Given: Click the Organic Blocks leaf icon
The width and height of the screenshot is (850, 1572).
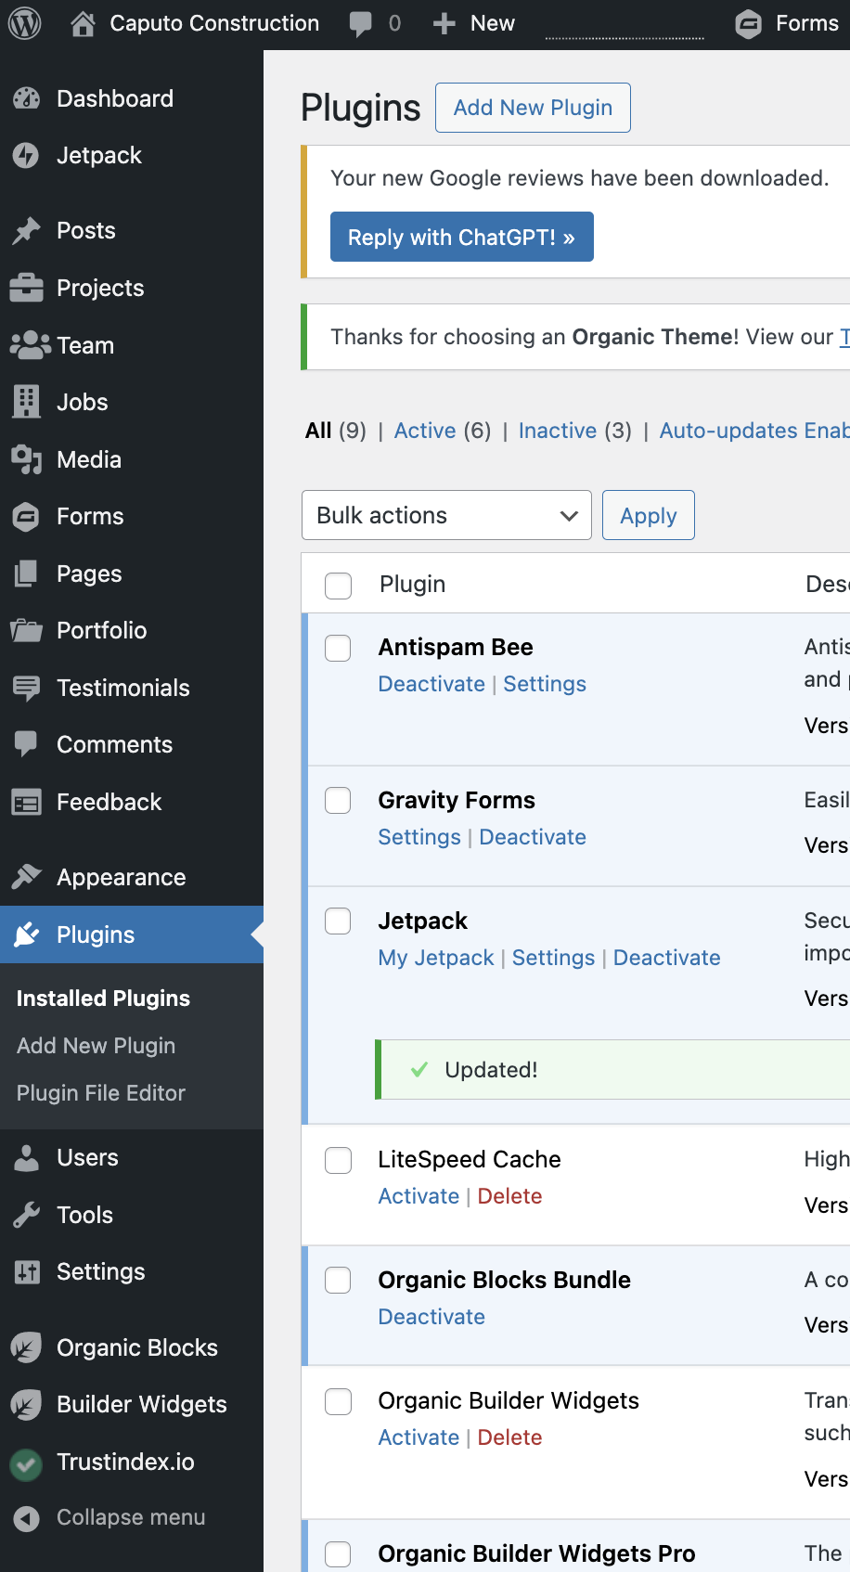Looking at the screenshot, I should (27, 1347).
